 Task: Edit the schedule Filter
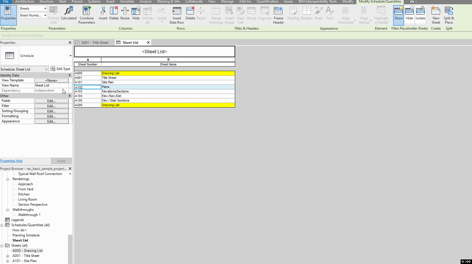51,106
